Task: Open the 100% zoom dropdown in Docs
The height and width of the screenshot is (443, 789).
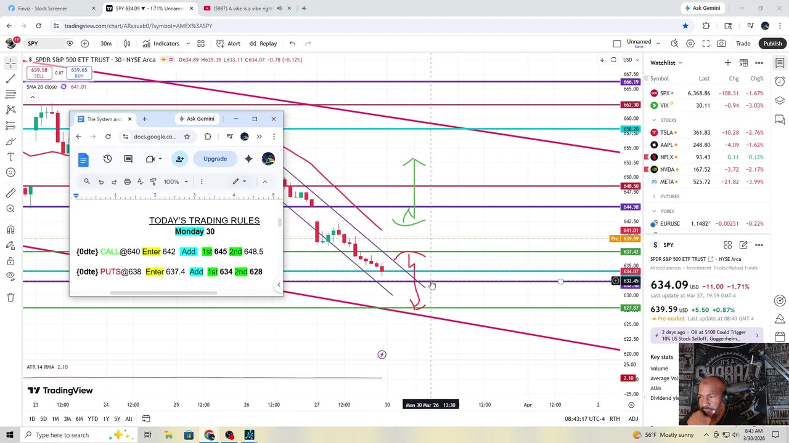Action: click(x=176, y=182)
